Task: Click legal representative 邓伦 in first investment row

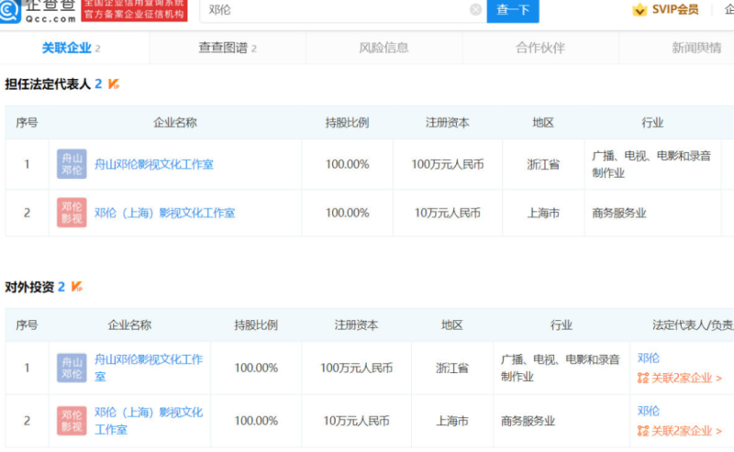Action: coord(649,358)
